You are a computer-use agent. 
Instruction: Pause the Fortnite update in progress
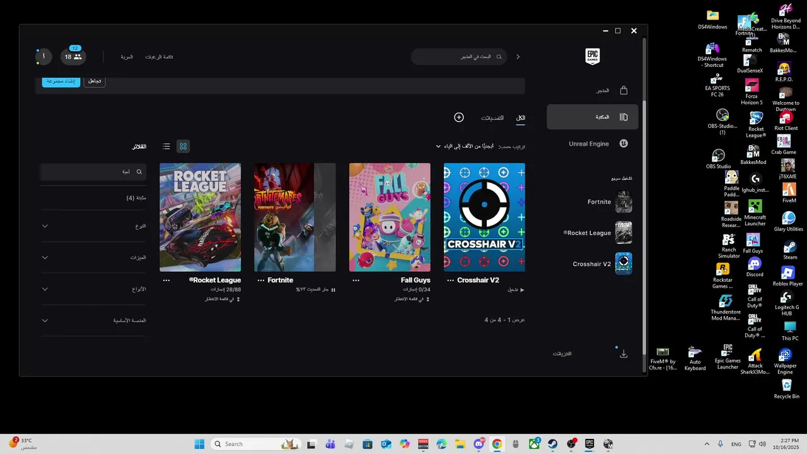(x=333, y=290)
